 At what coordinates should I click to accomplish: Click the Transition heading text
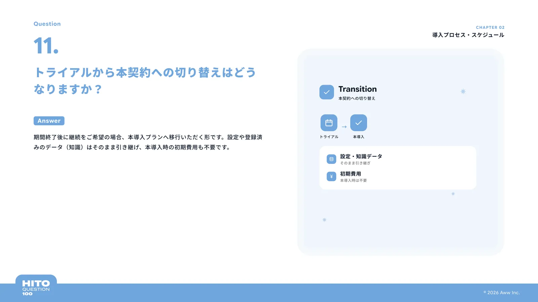coord(357,89)
